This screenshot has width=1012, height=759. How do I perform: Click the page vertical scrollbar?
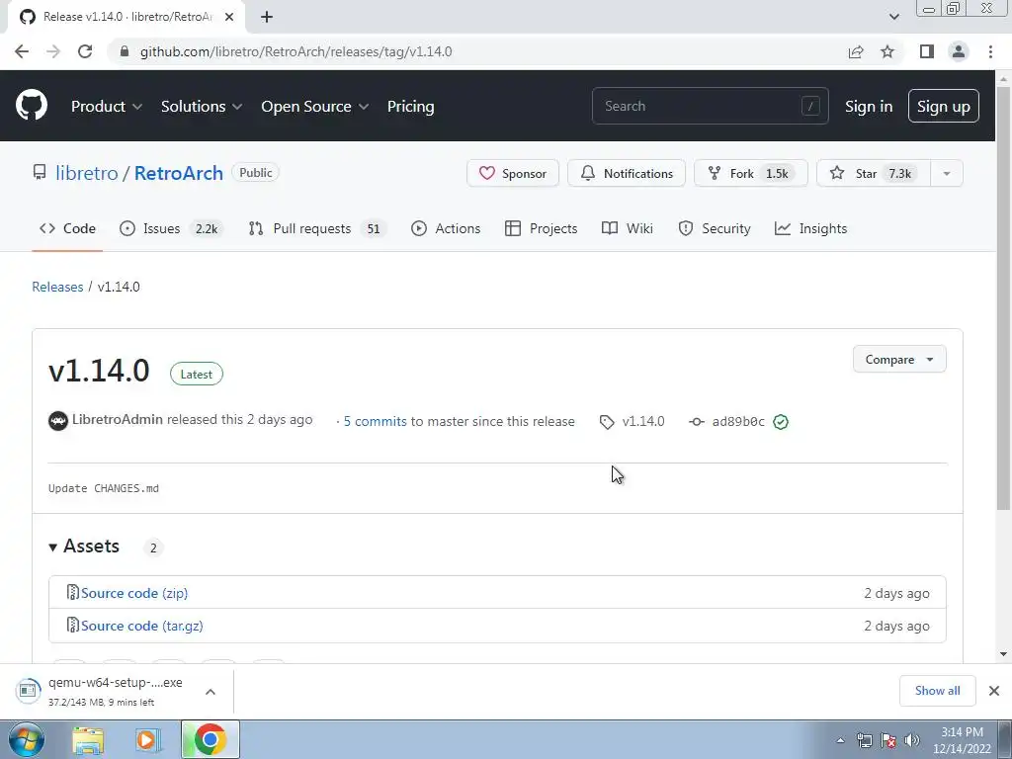pyautogui.click(x=1003, y=296)
